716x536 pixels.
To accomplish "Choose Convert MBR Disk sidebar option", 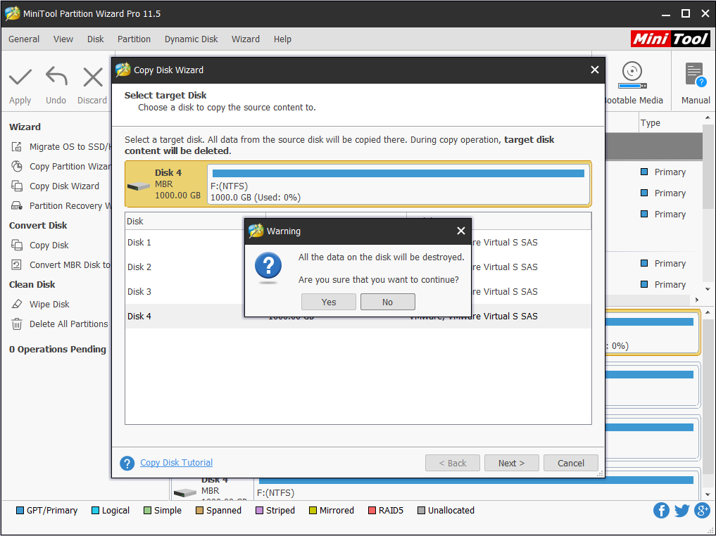I will (61, 264).
